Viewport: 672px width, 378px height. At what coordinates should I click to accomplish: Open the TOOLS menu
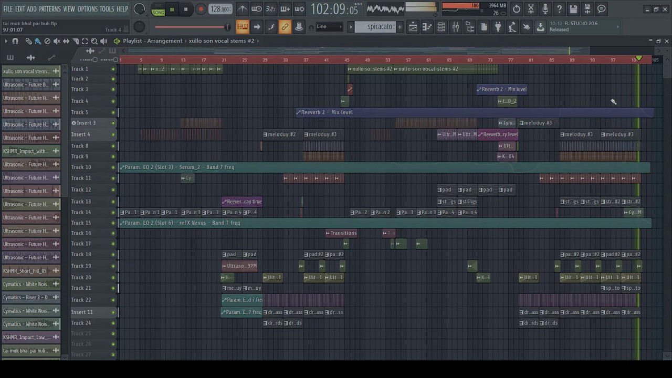click(x=107, y=9)
